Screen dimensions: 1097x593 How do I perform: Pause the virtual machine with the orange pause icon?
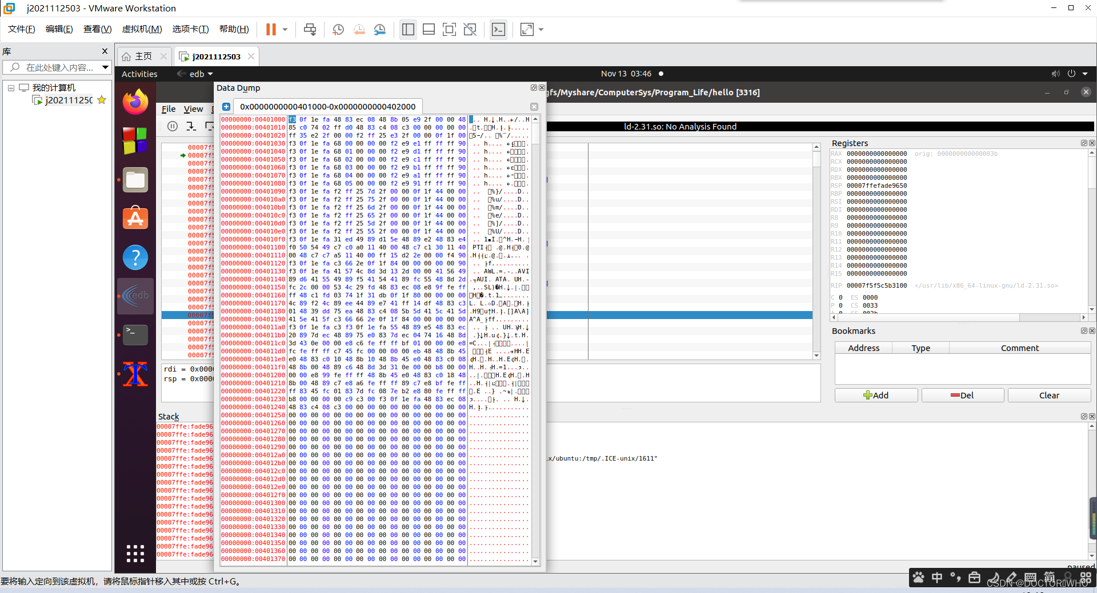(x=271, y=30)
